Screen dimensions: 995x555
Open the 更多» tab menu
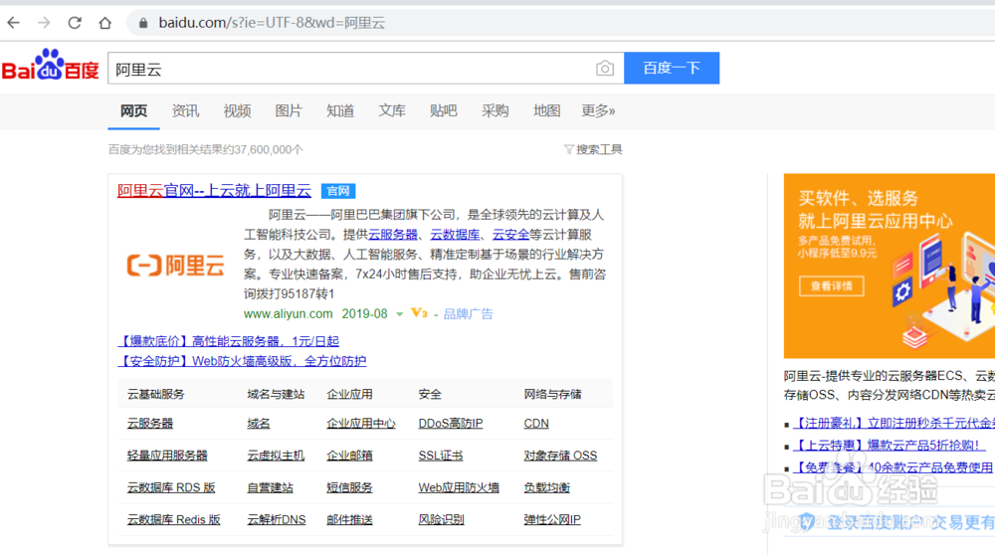click(598, 111)
